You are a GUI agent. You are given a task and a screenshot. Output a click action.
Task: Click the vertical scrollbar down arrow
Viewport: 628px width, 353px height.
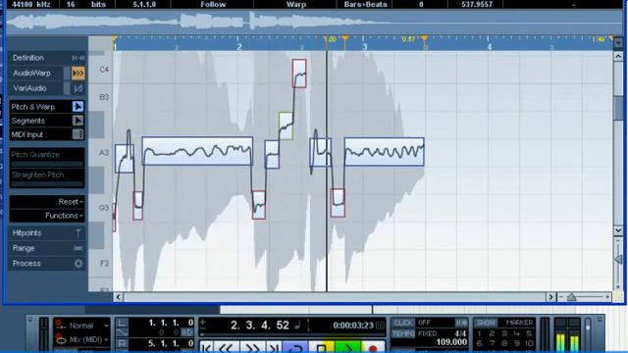(618, 230)
